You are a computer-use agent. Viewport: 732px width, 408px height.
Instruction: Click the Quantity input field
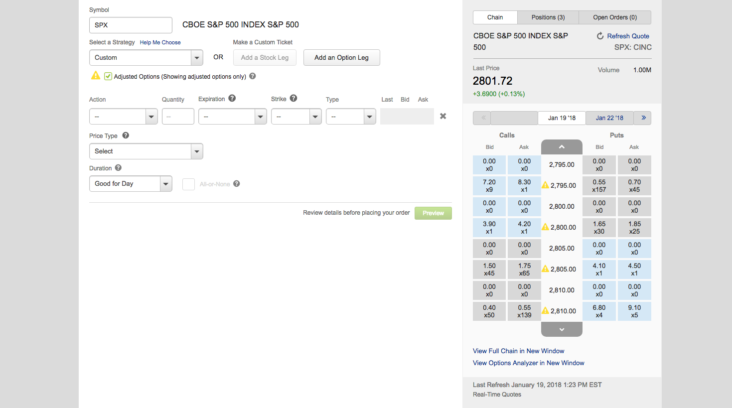pyautogui.click(x=178, y=117)
